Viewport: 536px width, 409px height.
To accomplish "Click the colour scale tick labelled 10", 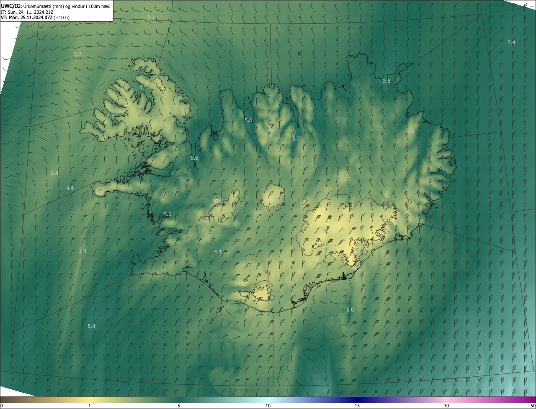I will pos(268,406).
